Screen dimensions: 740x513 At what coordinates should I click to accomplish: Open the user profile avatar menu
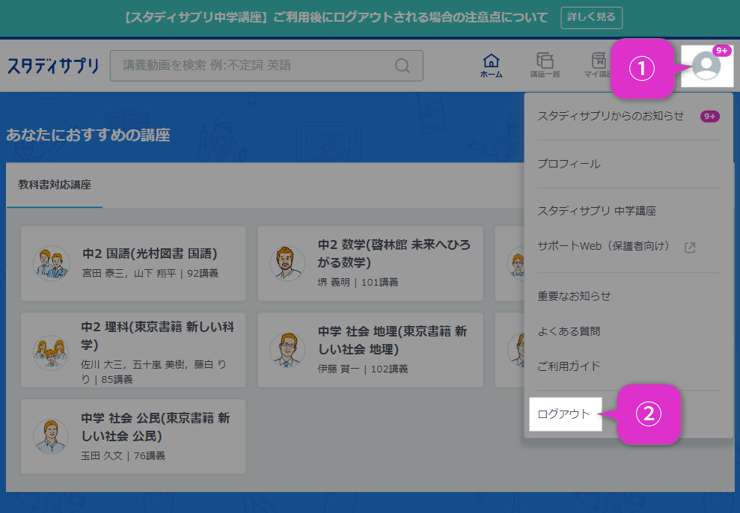pos(706,66)
